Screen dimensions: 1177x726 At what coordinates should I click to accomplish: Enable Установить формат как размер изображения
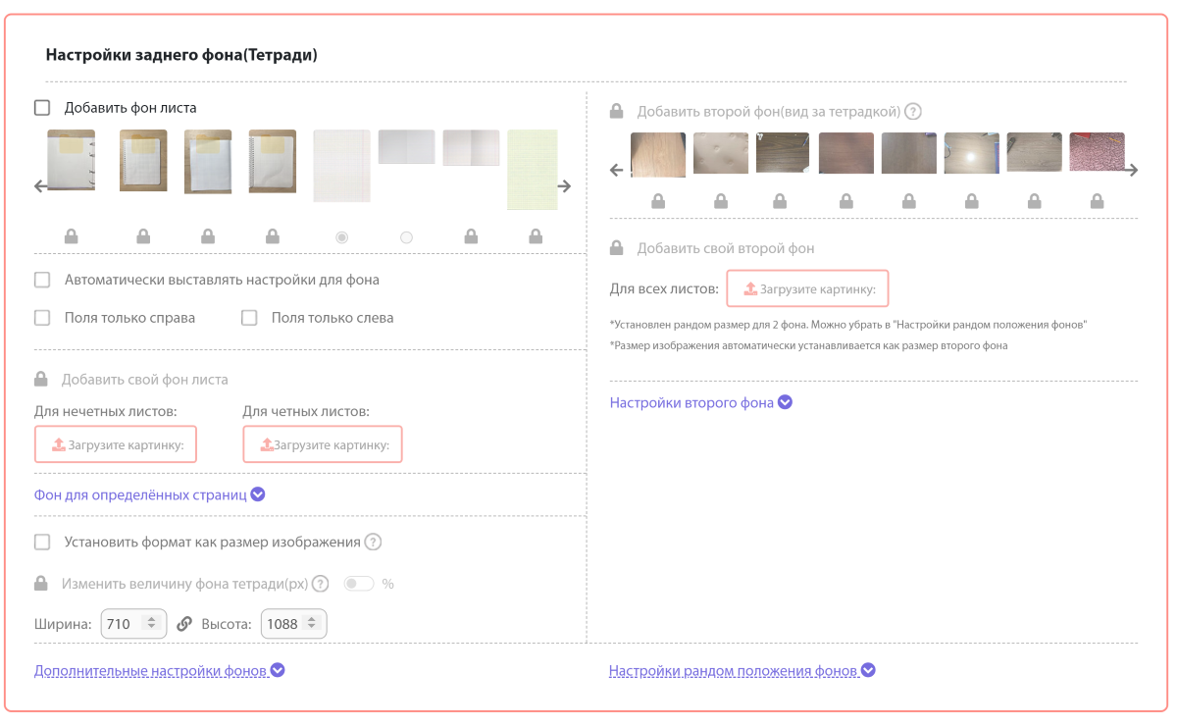click(x=42, y=542)
